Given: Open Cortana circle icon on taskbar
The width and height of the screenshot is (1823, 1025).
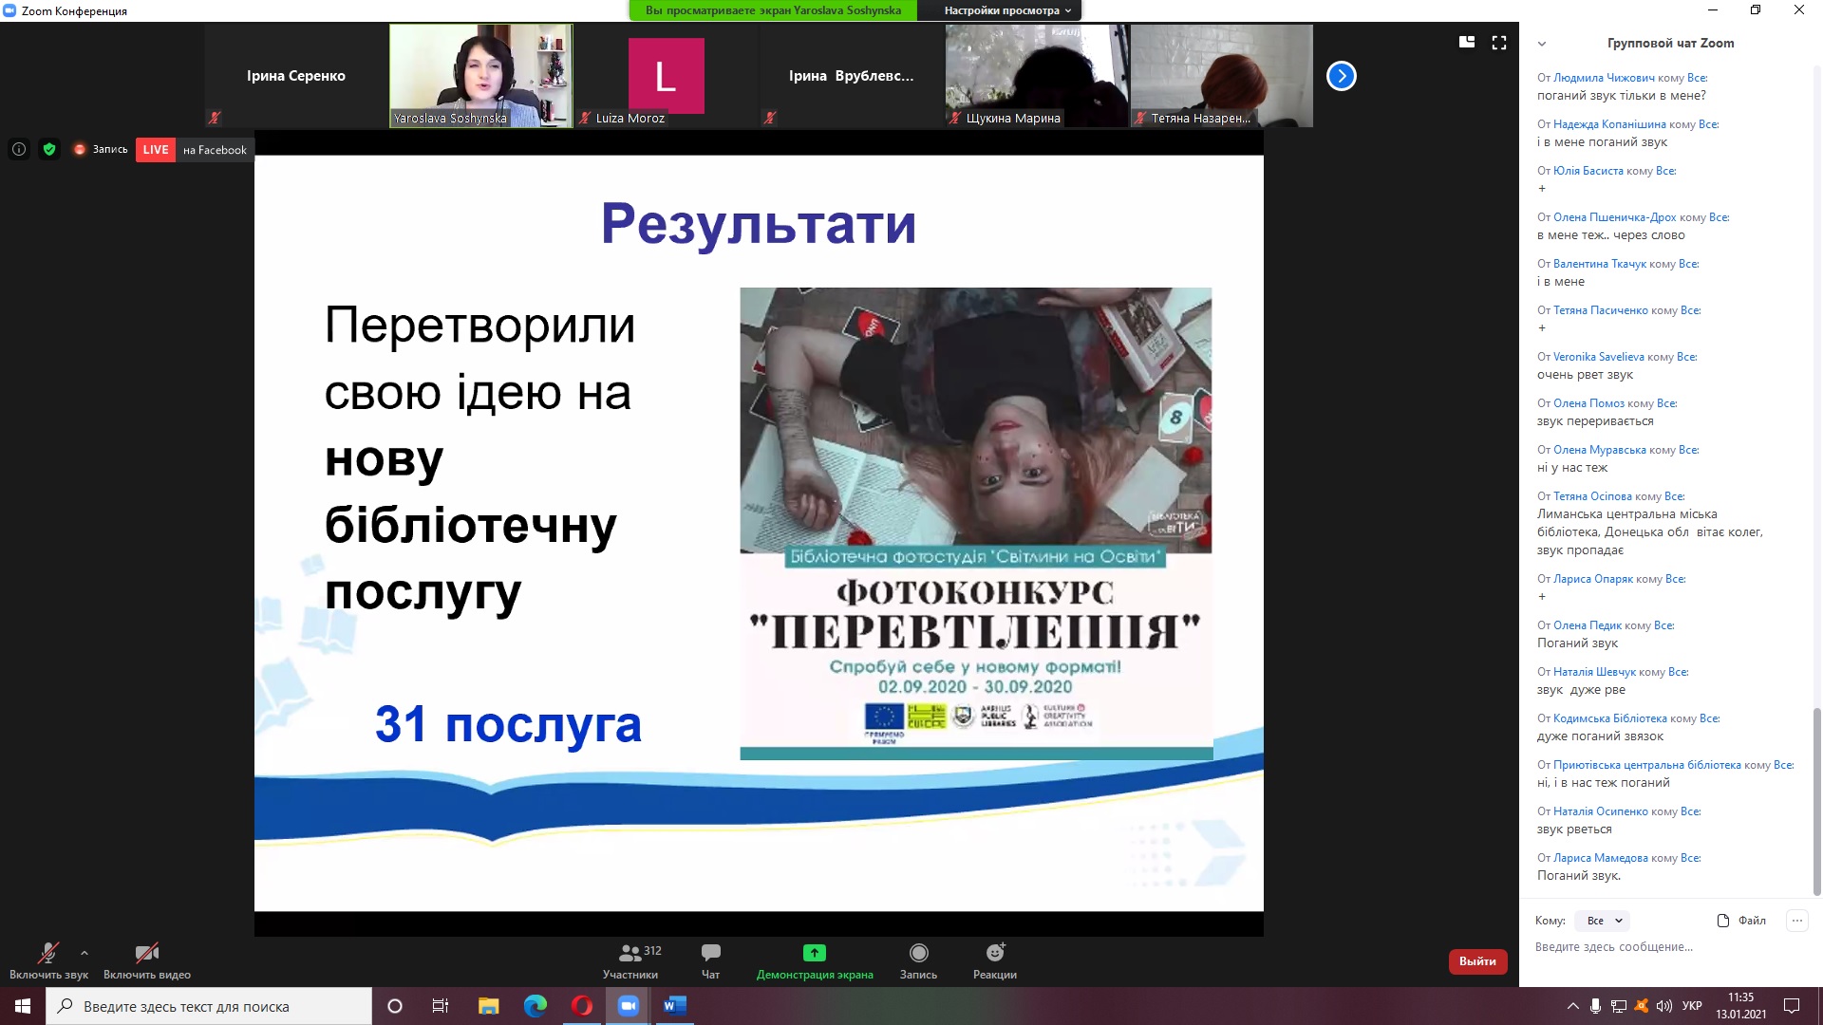Looking at the screenshot, I should click(x=395, y=1006).
